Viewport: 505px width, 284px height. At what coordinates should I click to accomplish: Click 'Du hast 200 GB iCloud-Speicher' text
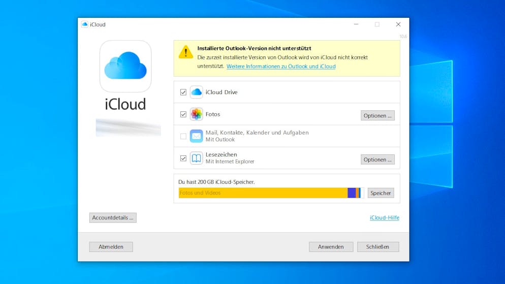(x=216, y=182)
